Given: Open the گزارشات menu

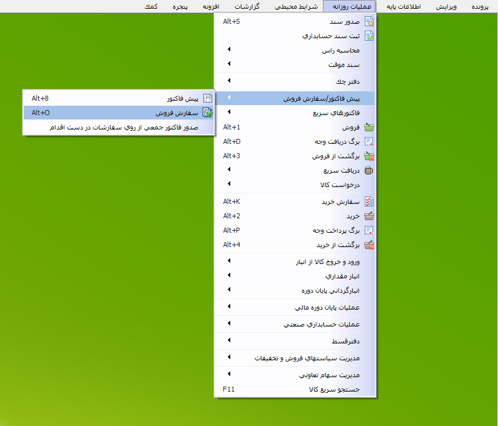Looking at the screenshot, I should coord(240,6).
